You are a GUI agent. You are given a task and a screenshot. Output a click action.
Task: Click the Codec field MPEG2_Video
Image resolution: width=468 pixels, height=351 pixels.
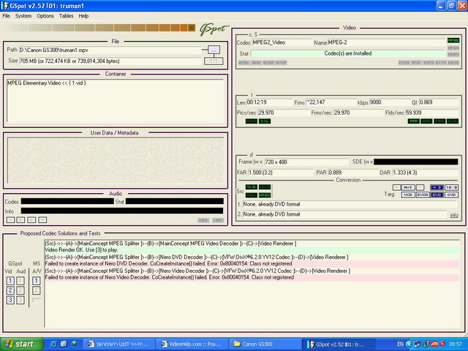(282, 42)
